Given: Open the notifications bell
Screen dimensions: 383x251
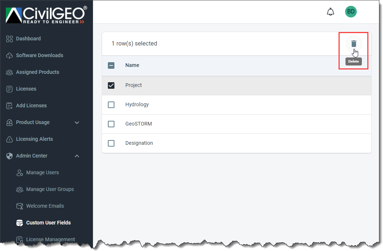Looking at the screenshot, I should click(330, 12).
